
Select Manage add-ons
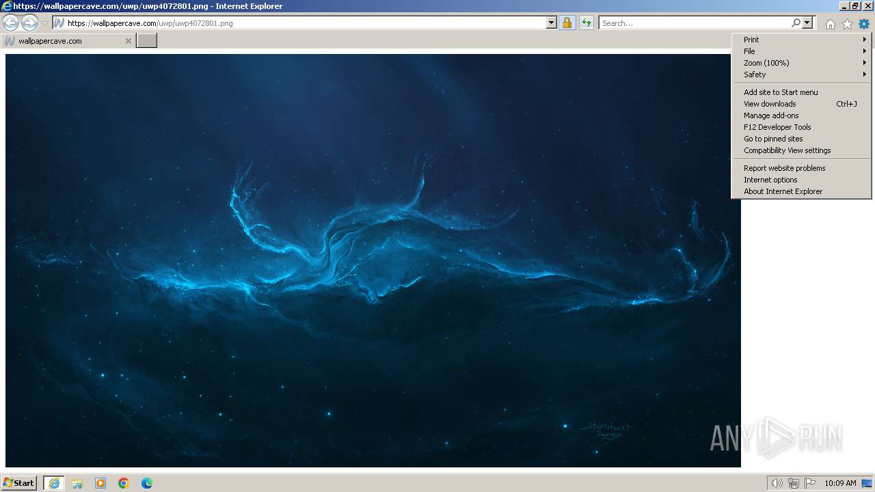(x=800, y=115)
